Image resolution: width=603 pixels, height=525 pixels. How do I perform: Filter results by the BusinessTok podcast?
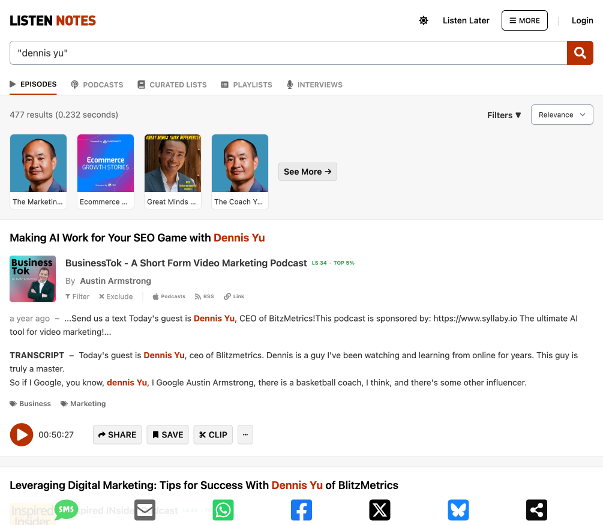(x=77, y=296)
